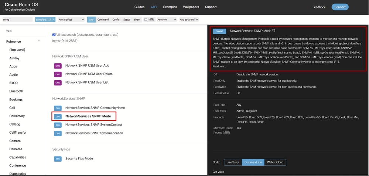Select CallLog in sidebar
The width and height of the screenshot is (369, 176).
point(15,124)
